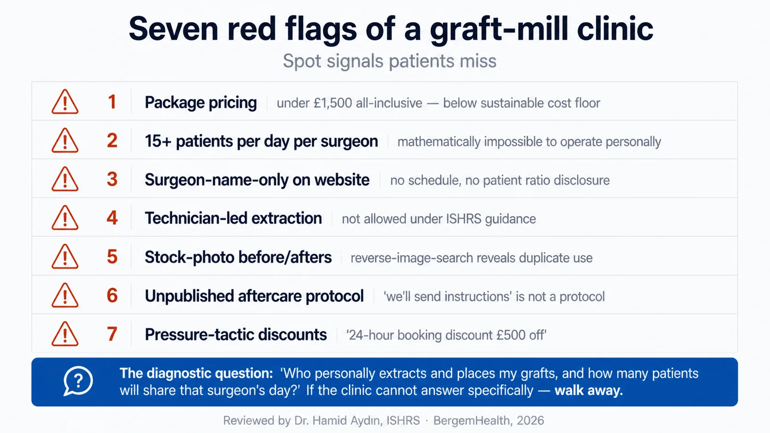Click subtitle 'Spot signals patients miss'

390,61
